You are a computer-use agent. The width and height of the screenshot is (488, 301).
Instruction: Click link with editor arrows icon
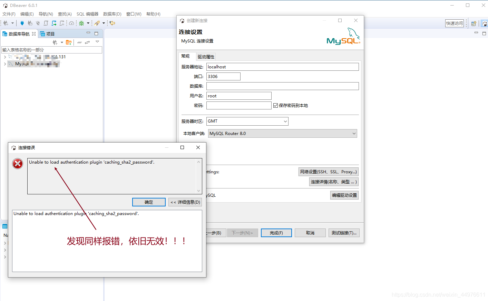(x=87, y=42)
